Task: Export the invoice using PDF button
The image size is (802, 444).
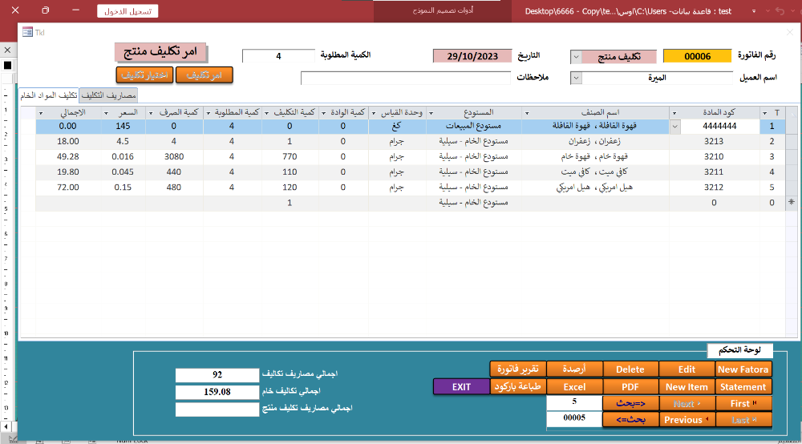Action: pos(630,387)
